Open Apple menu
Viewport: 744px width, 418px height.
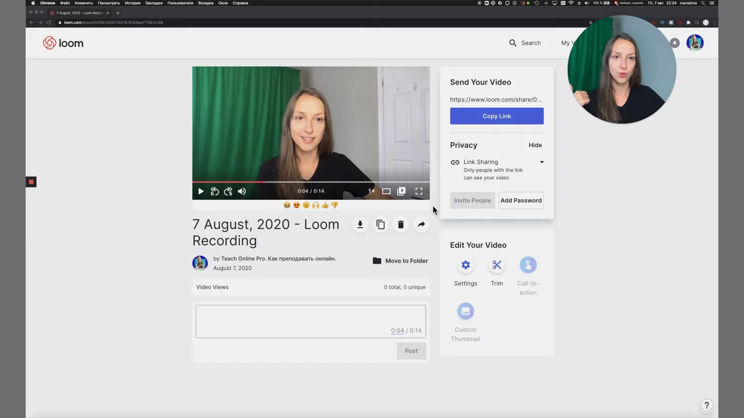(33, 3)
